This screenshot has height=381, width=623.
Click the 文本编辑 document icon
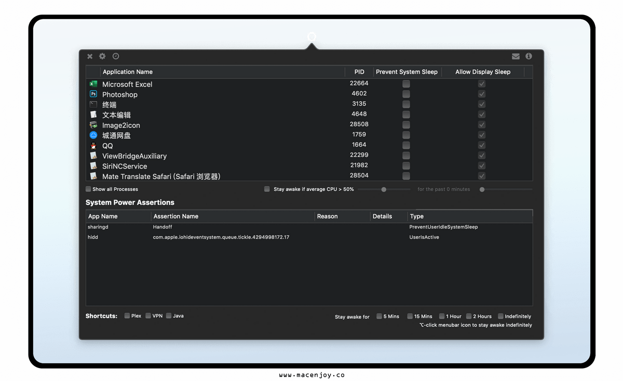[x=93, y=115]
